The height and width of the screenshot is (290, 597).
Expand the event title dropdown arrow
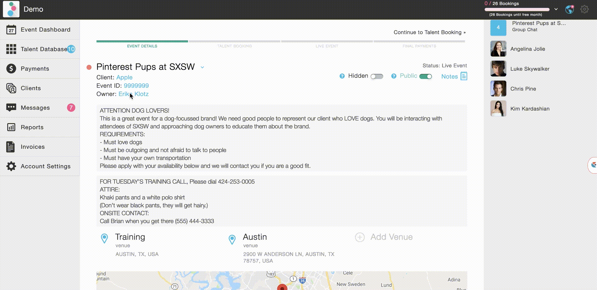[x=202, y=68]
